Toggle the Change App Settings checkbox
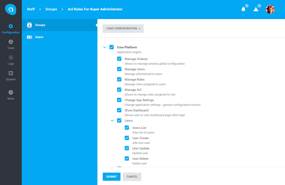The height and width of the screenshot is (185, 285). [119, 100]
